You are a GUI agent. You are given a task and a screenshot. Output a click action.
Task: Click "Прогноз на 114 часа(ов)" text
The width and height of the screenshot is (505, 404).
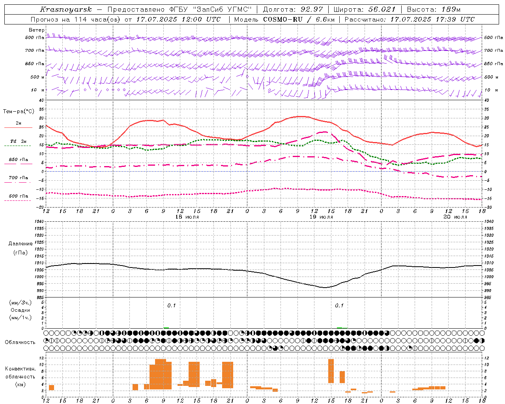click(76, 19)
